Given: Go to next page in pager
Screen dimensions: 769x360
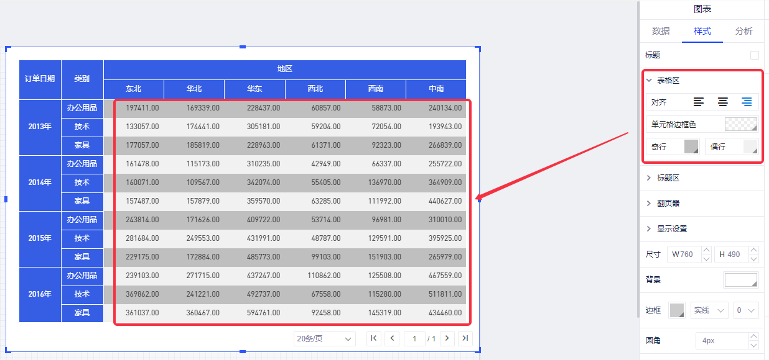Looking at the screenshot, I should pyautogui.click(x=447, y=338).
